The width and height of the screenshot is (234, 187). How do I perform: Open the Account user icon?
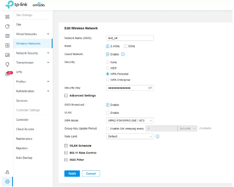coord(8,172)
